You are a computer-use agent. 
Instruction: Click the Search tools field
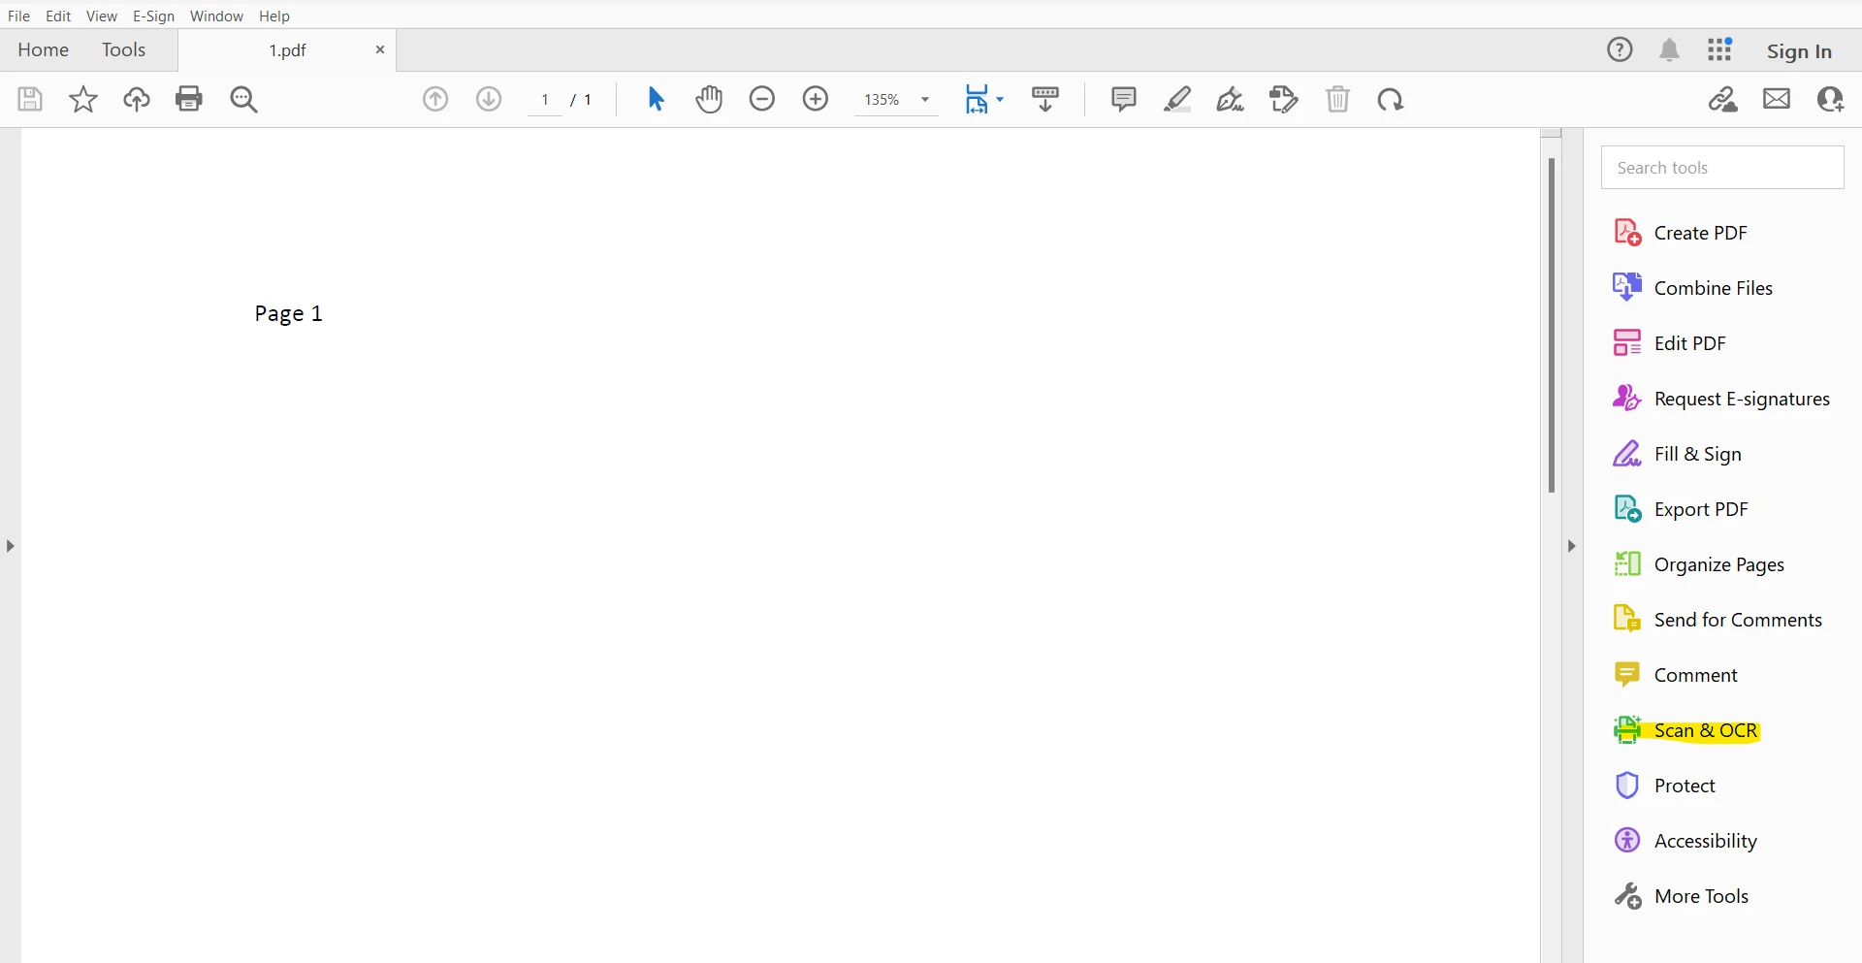coord(1722,168)
